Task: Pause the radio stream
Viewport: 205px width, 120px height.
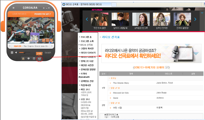Action: pyautogui.click(x=12, y=52)
